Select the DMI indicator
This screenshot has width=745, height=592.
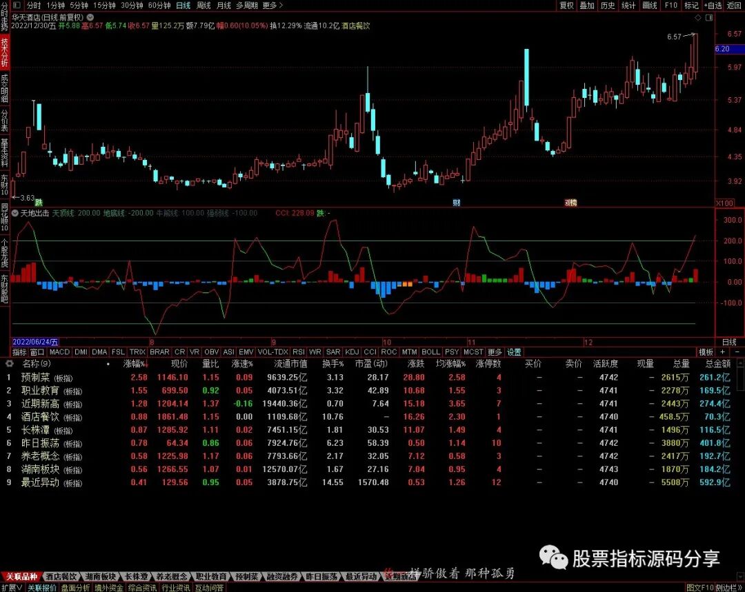click(81, 351)
